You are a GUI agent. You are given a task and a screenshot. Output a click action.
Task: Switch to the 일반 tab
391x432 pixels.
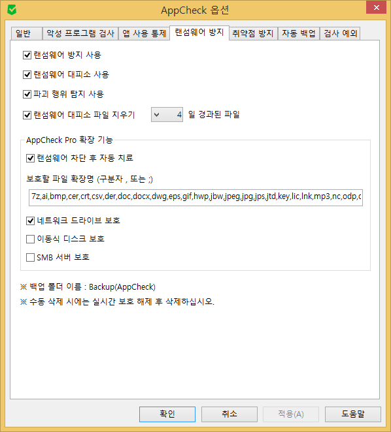click(27, 34)
